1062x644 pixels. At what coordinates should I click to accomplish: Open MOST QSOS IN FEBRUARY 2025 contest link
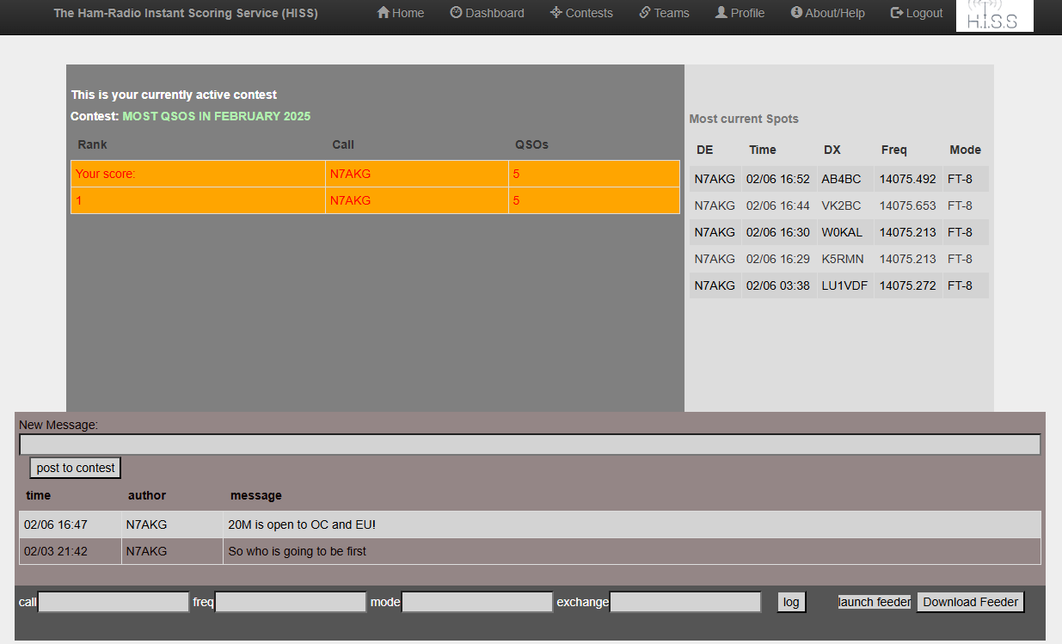pyautogui.click(x=217, y=116)
